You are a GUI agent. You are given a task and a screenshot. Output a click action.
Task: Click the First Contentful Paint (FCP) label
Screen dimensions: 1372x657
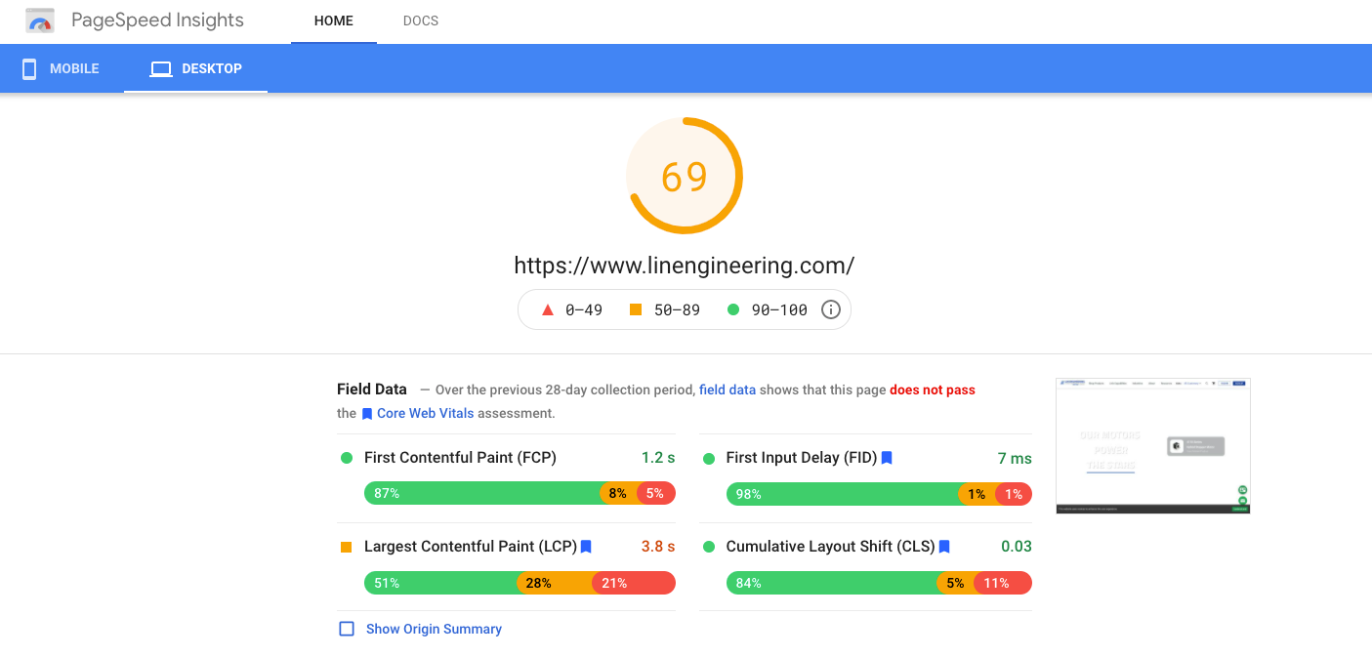[460, 458]
